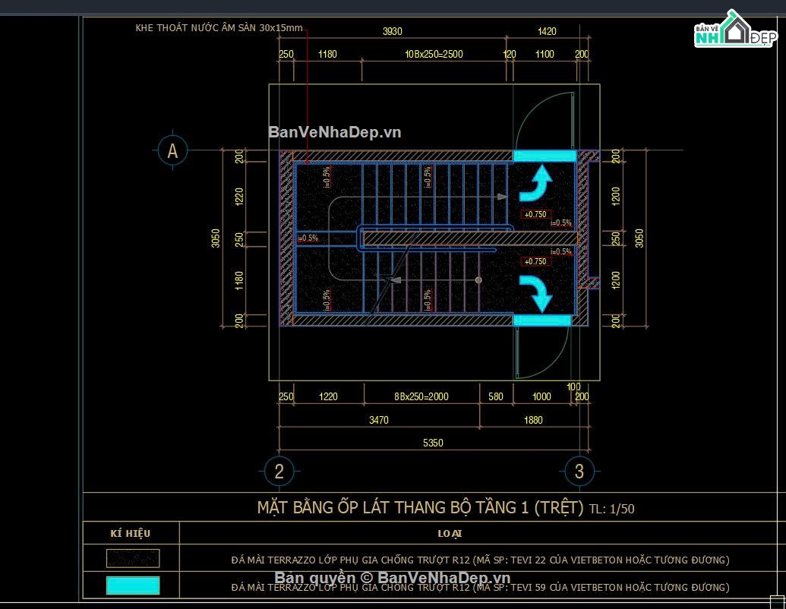
Task: Click the upper cyan turn arrow
Action: pos(536,184)
